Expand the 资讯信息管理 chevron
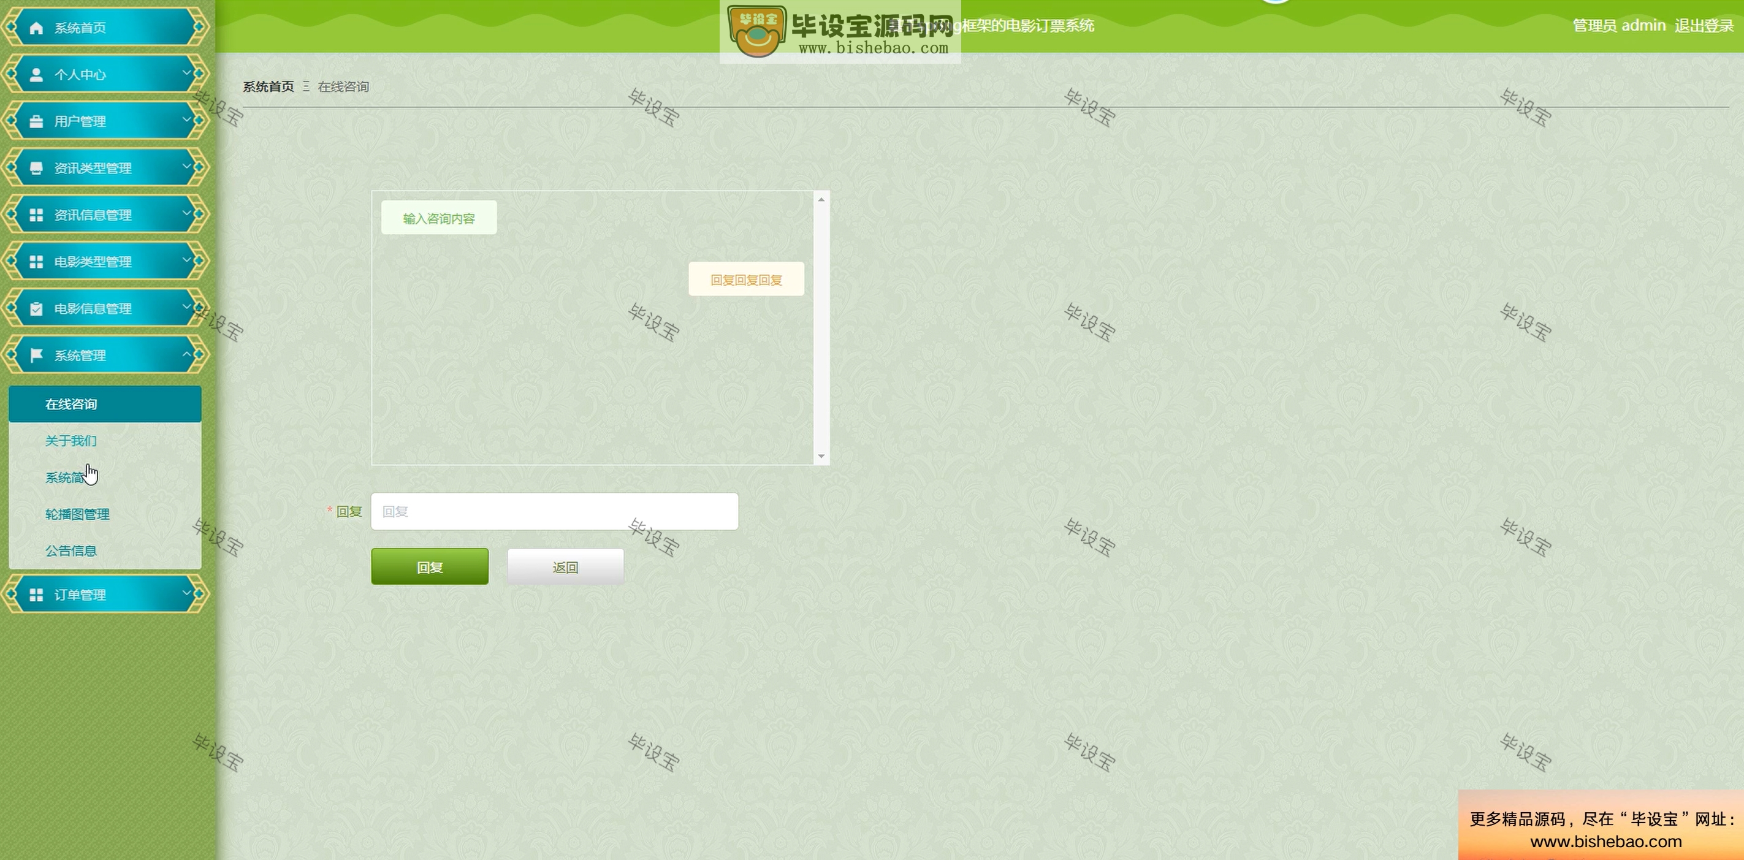The image size is (1744, 860). coord(187,212)
